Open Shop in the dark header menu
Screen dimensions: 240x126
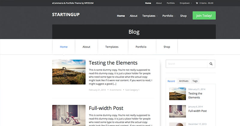[x=183, y=16]
